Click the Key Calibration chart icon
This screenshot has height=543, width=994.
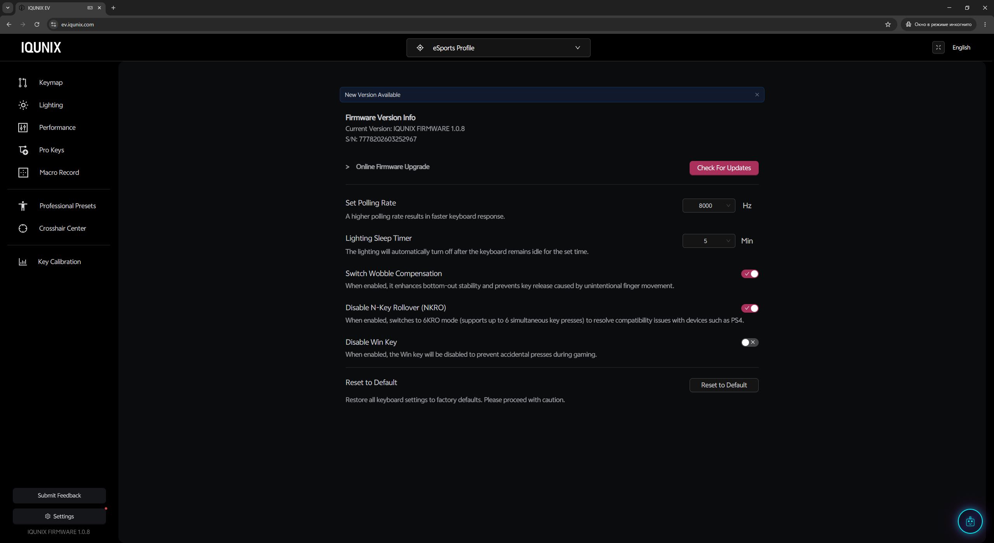[x=23, y=262]
